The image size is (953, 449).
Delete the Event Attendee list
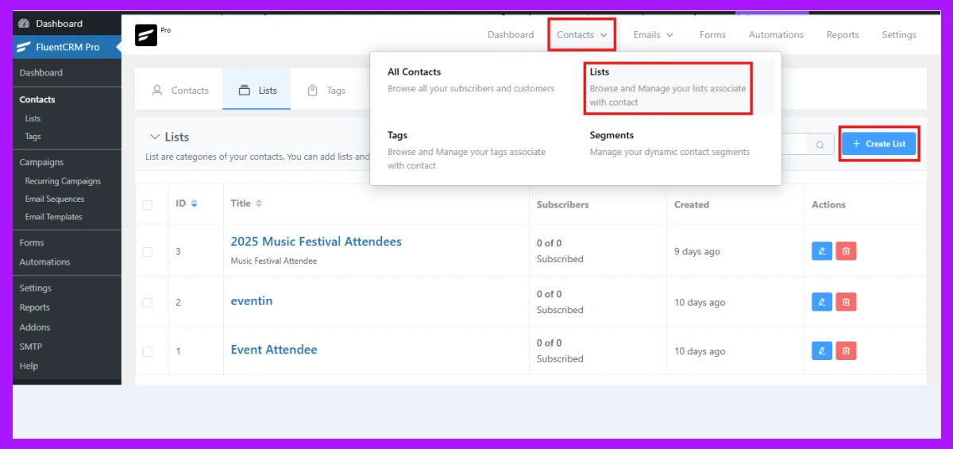pos(846,350)
